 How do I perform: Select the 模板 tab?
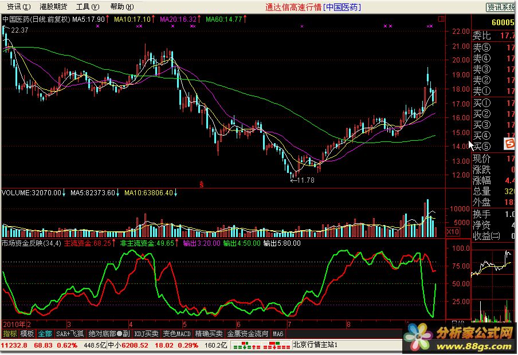27,334
